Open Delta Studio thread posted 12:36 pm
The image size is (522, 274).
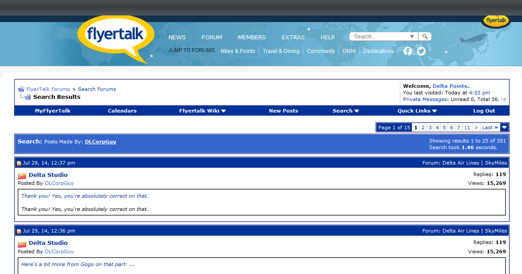(x=48, y=243)
